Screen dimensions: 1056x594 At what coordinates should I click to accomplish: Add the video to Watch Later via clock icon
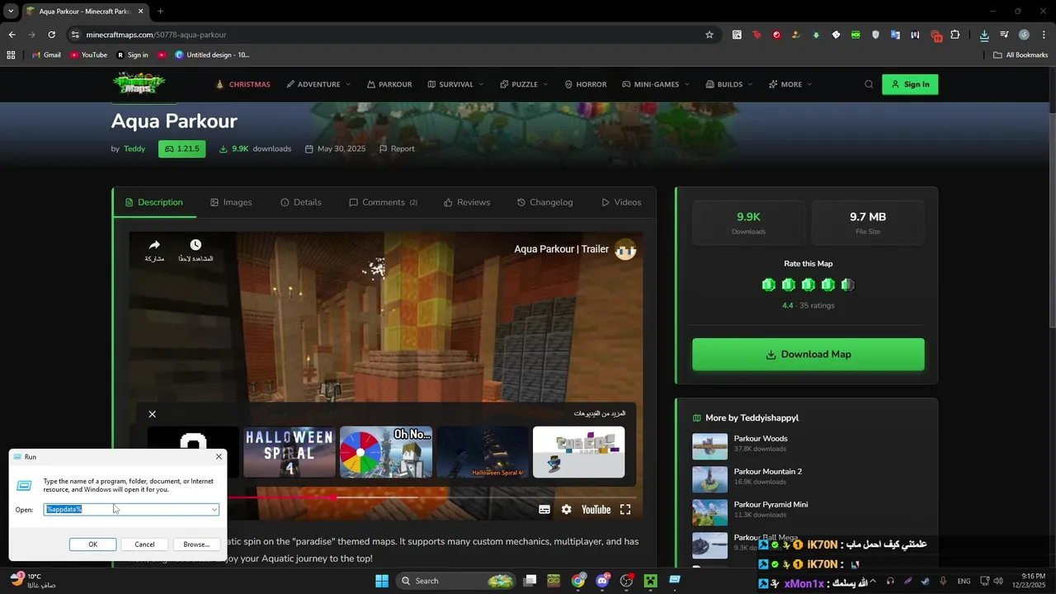pyautogui.click(x=196, y=245)
